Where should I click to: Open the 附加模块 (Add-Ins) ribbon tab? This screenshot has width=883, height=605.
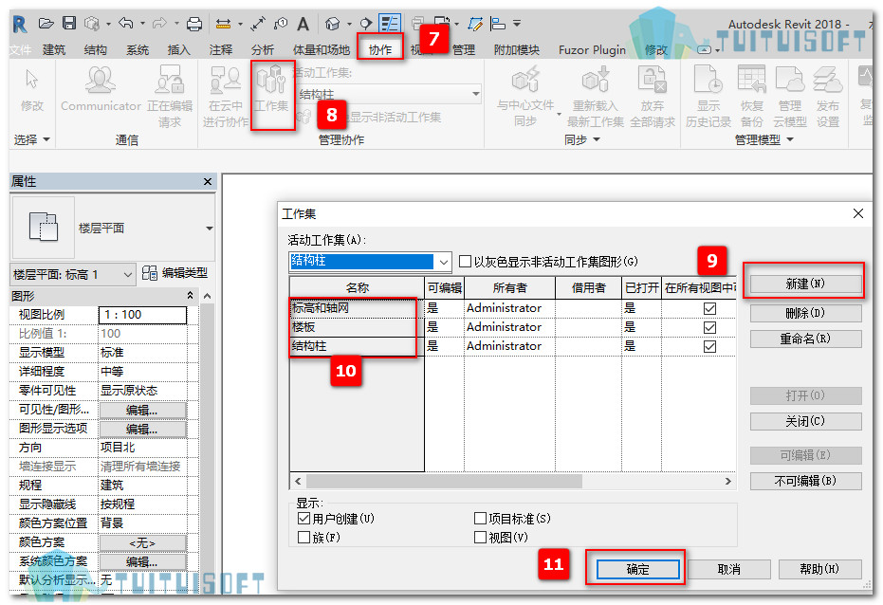516,50
